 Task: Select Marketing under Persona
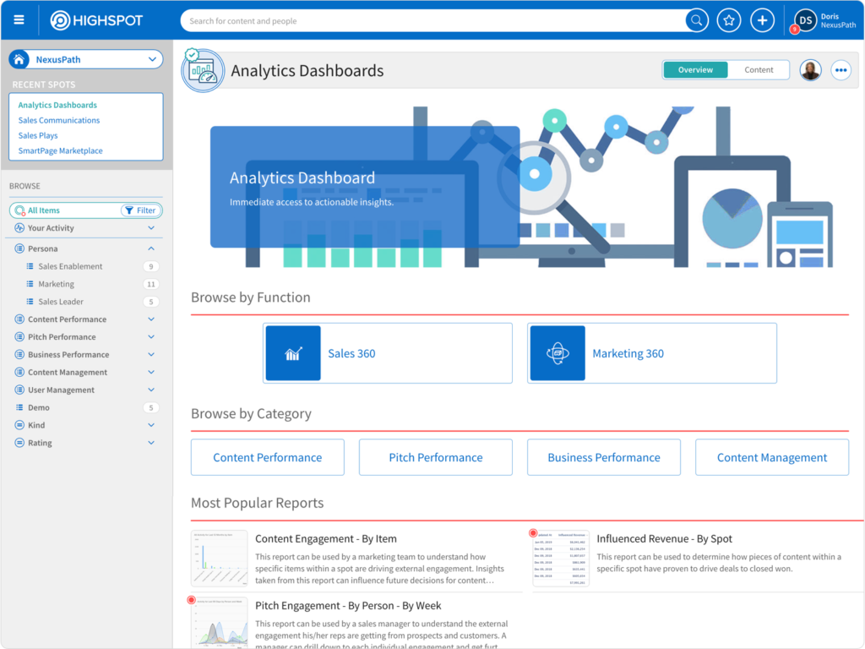point(57,284)
